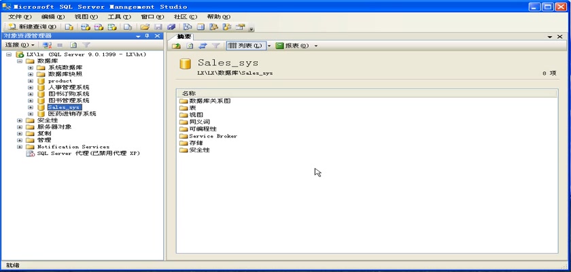Open the 帮助(H) menu
Screen dimensions: 571x272
[x=219, y=17]
